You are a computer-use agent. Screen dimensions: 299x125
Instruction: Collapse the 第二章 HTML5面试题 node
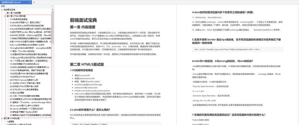tap(5, 16)
